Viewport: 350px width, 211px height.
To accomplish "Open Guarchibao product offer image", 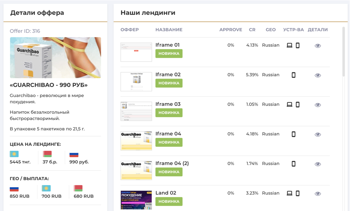I will point(55,58).
